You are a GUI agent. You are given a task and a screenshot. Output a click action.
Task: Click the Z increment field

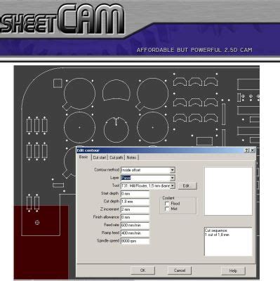tap(135, 209)
